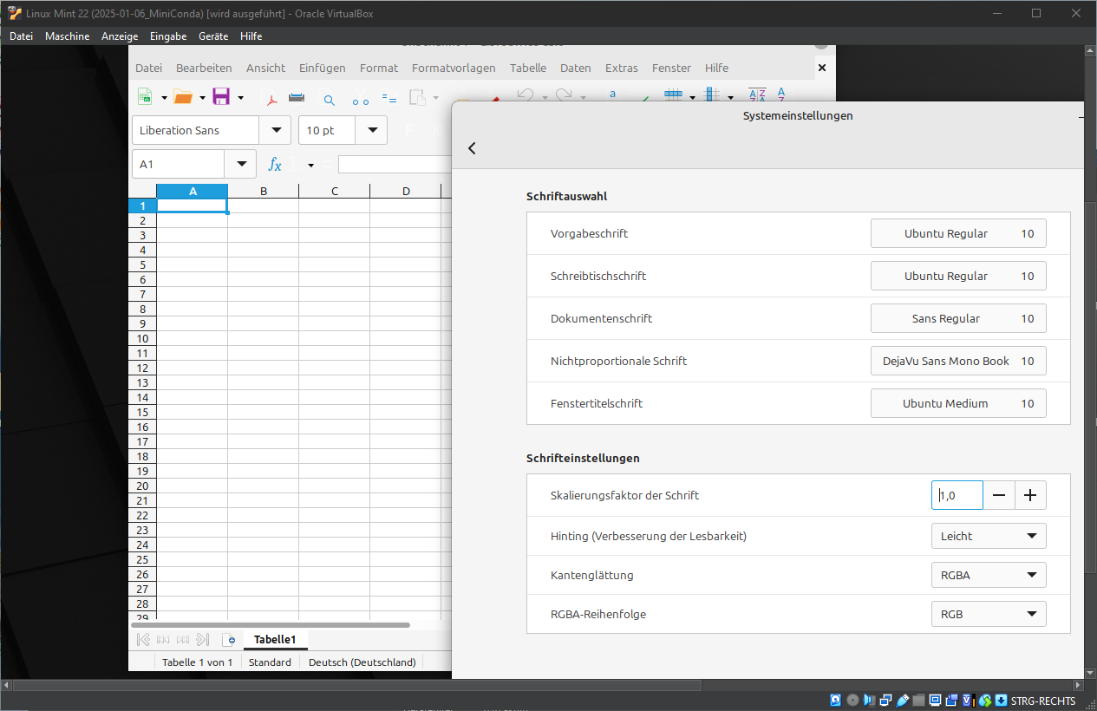The height and width of the screenshot is (711, 1097).
Task: Open the VirtualBox Maschine menu
Action: (x=67, y=36)
